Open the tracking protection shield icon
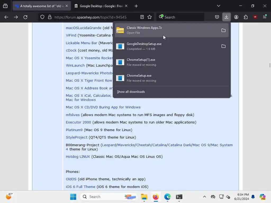271x203 pixels. [42, 17]
